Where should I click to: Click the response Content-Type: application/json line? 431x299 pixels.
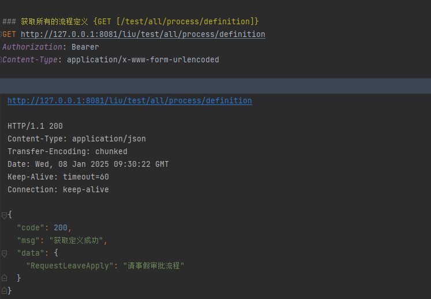tap(76, 139)
